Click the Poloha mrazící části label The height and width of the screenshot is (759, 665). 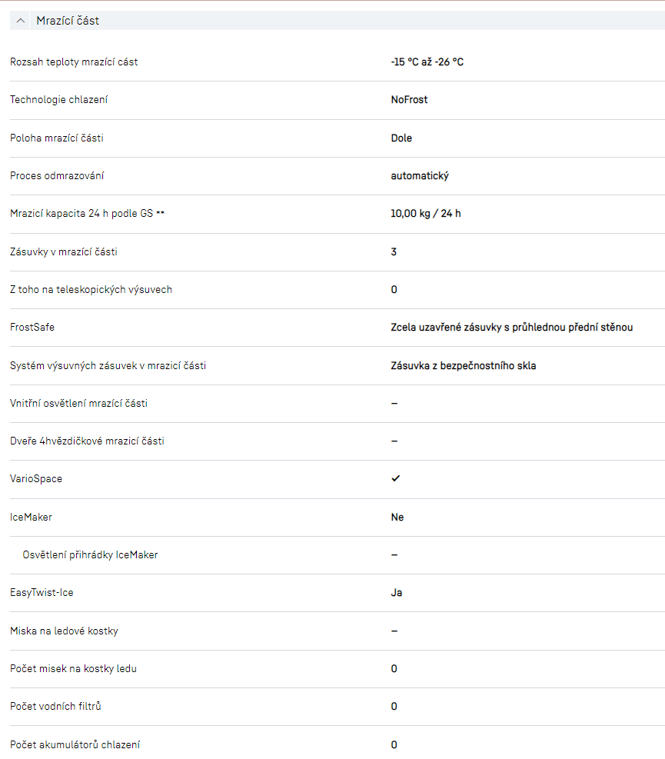[56, 138]
